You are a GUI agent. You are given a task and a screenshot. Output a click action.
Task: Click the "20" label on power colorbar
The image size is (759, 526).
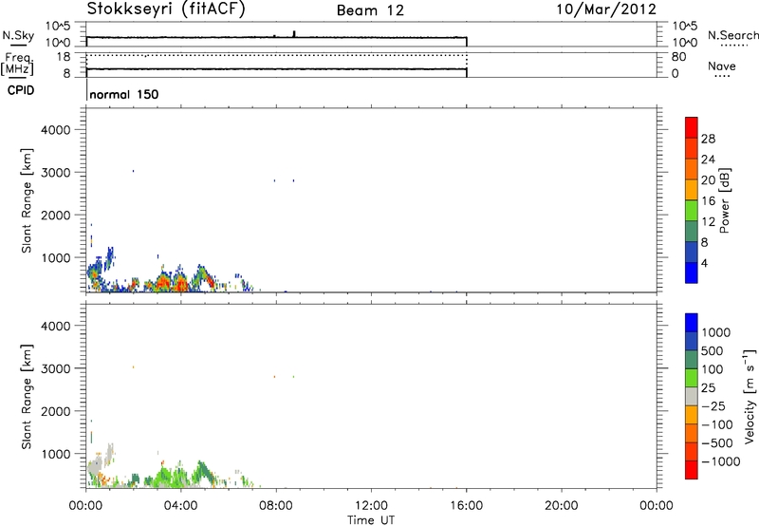point(708,180)
